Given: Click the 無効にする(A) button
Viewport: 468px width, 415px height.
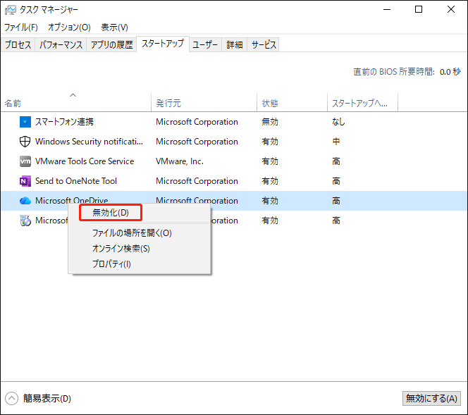Looking at the screenshot, I should (x=431, y=398).
